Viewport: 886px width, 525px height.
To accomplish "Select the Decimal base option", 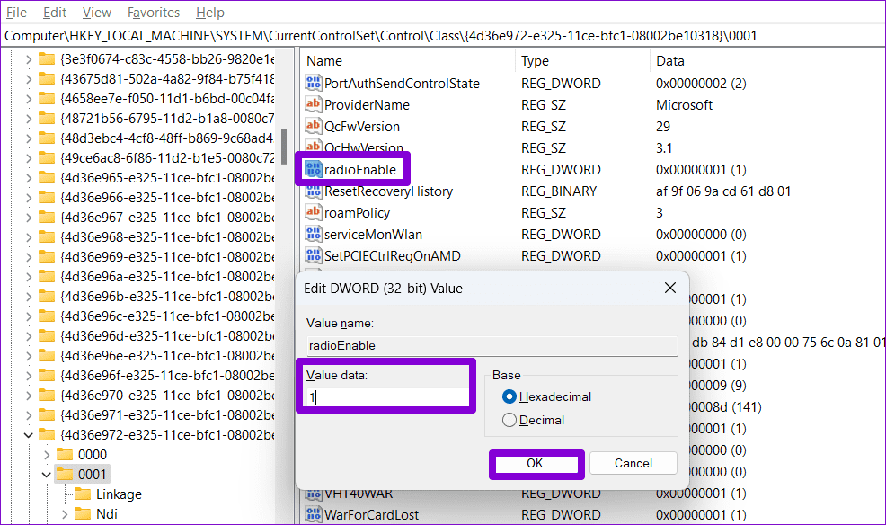I will point(509,420).
